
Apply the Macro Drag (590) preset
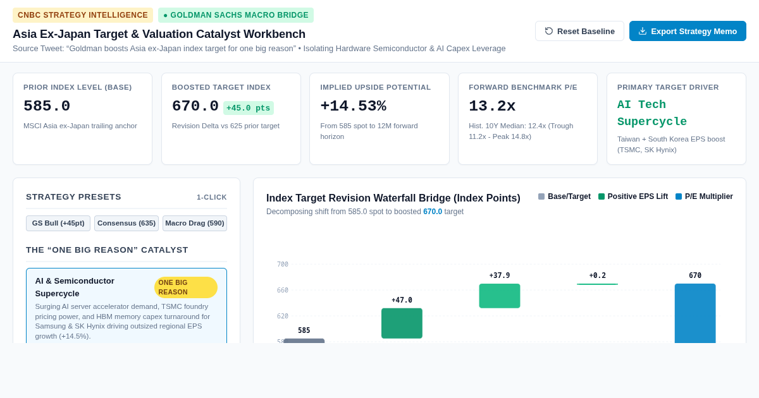click(x=195, y=223)
